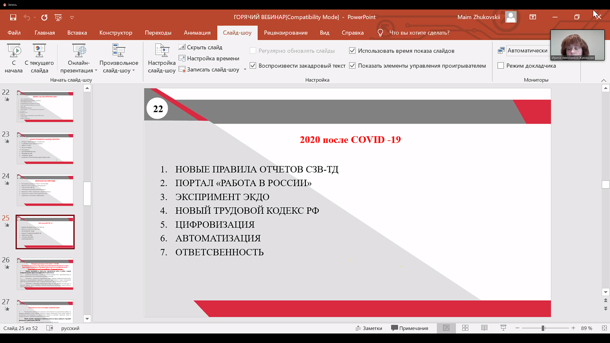Viewport: 610px width, 343px height.
Task: Click the Save icon in quick access toolbar
Action: click(x=13, y=17)
